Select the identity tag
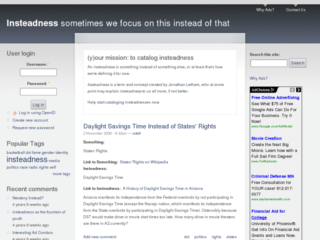This screenshot has height=240, width=320. click(x=62, y=152)
